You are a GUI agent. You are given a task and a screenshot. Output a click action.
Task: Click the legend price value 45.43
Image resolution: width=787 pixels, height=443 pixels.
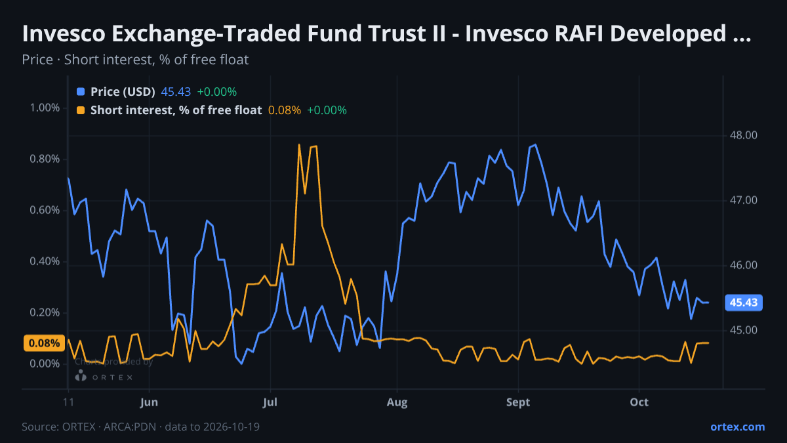click(176, 91)
